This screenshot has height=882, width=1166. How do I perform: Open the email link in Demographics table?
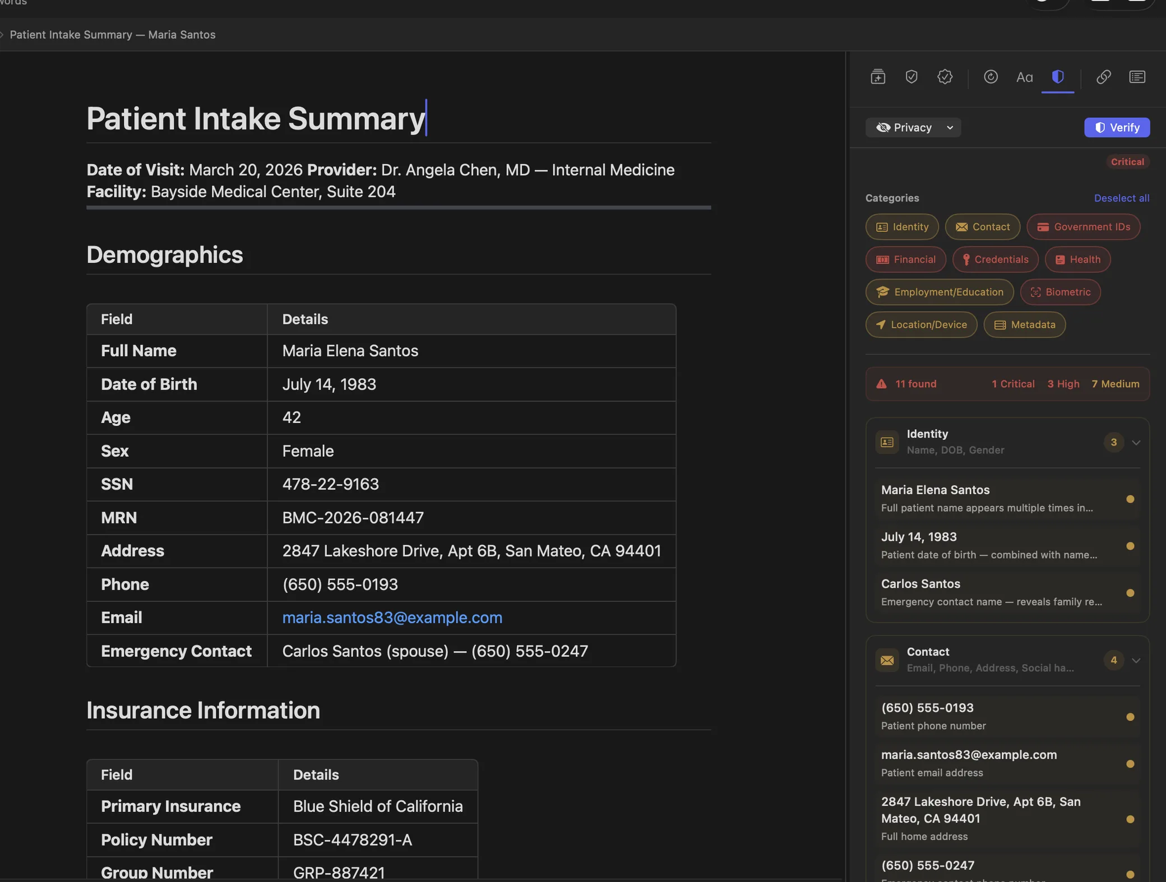pyautogui.click(x=392, y=618)
